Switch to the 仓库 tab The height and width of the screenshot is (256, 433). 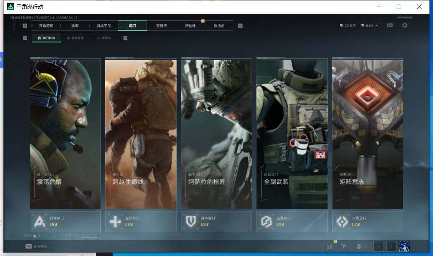pos(75,26)
